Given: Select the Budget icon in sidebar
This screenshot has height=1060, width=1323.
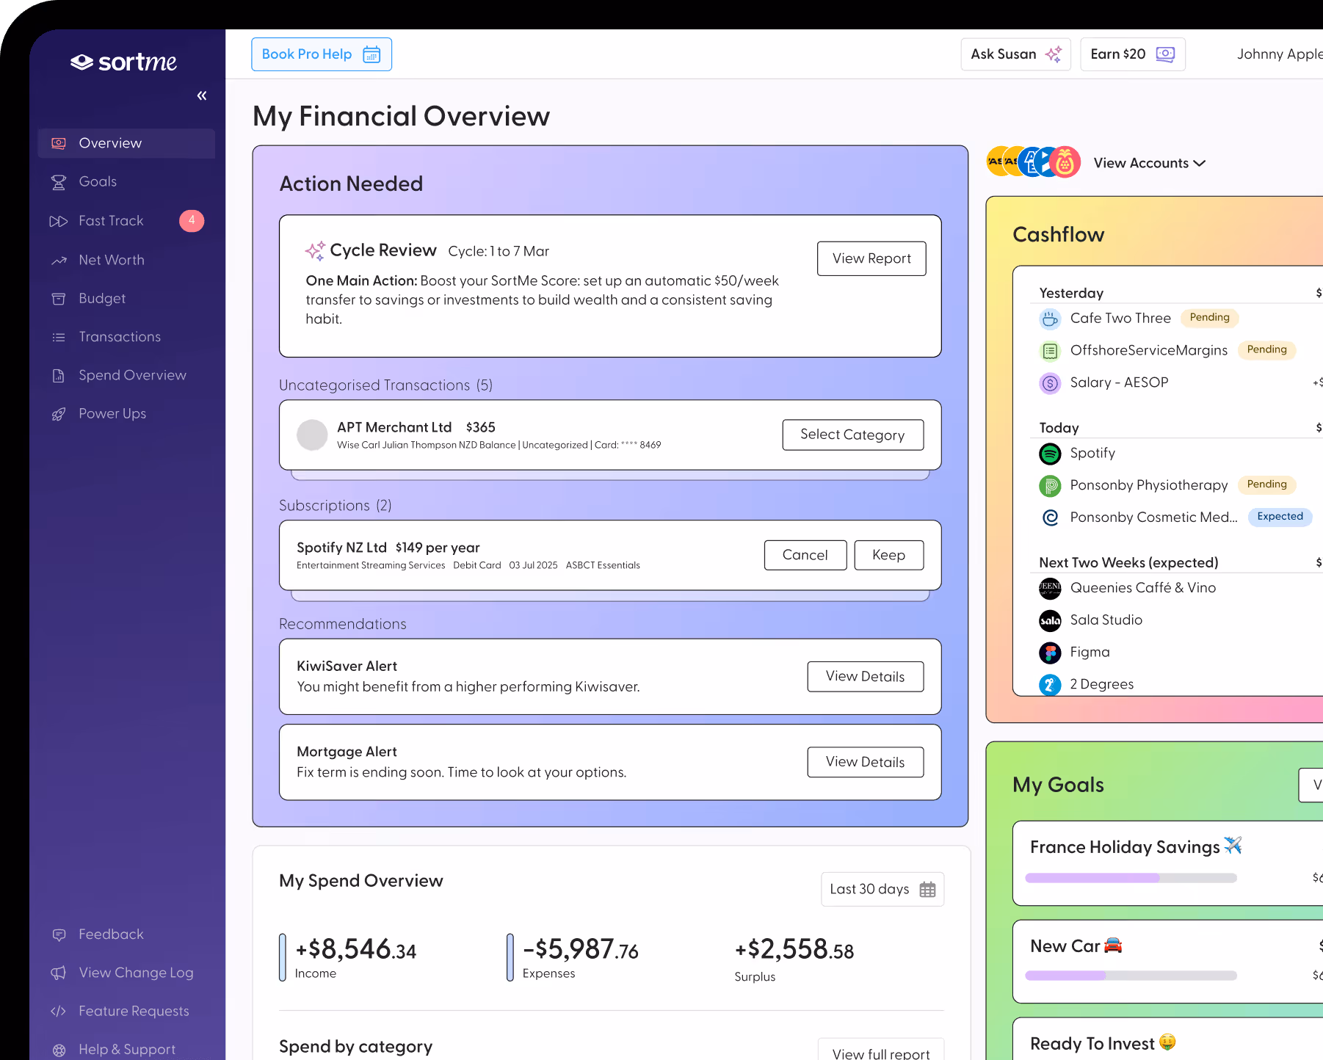Looking at the screenshot, I should point(59,298).
